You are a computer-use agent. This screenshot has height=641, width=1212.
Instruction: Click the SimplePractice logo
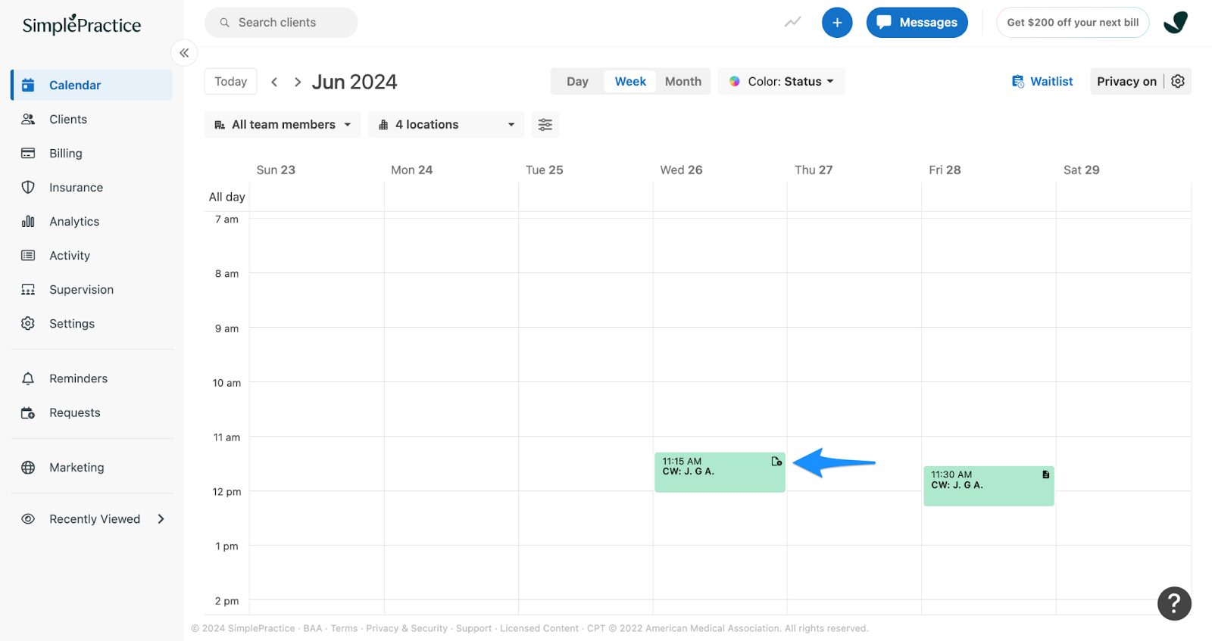(x=82, y=24)
